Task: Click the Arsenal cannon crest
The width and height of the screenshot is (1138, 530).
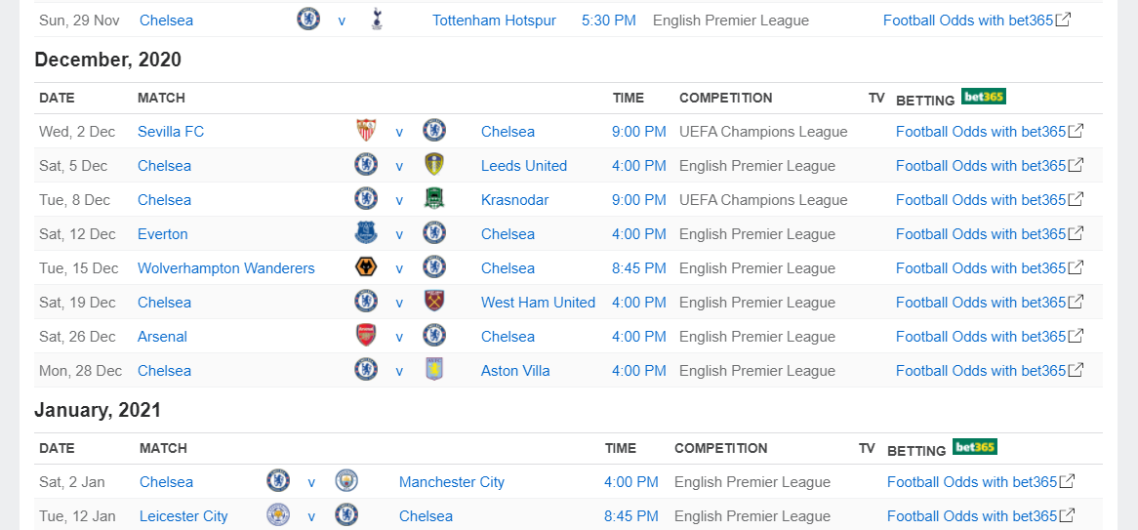Action: 366,336
